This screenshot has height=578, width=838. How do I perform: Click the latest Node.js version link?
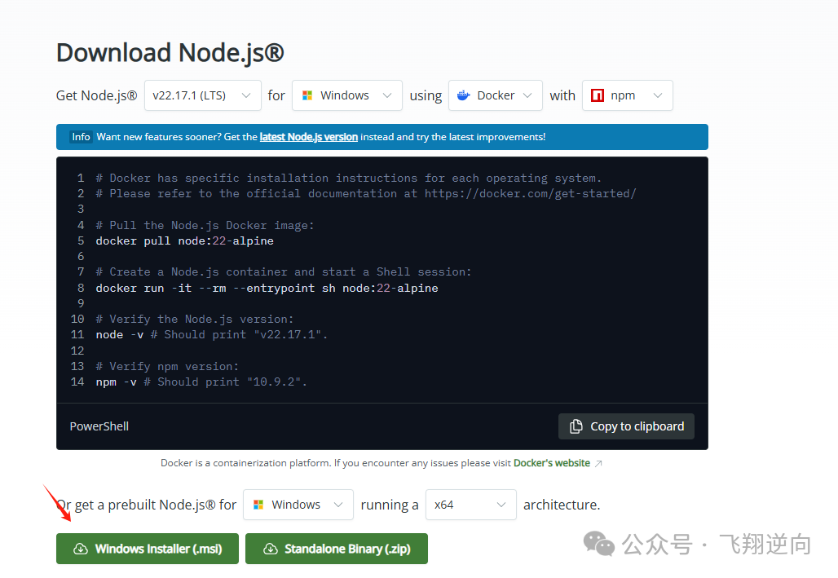coord(308,137)
